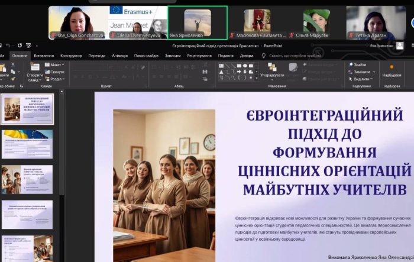Select Тетяна Драган participant video tile

[x=376, y=22]
